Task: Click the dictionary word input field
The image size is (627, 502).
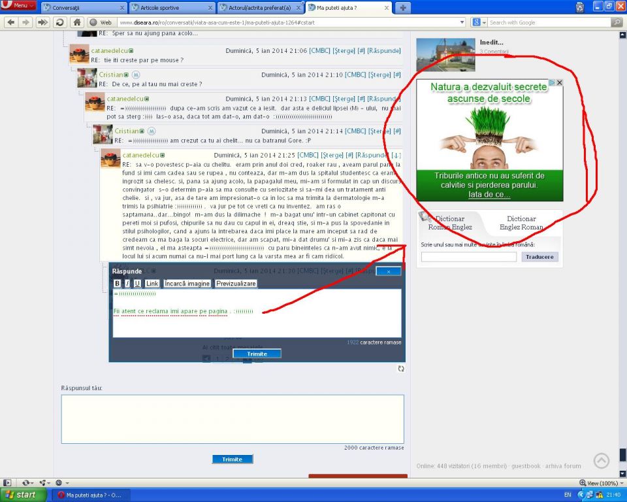Action: (469, 257)
